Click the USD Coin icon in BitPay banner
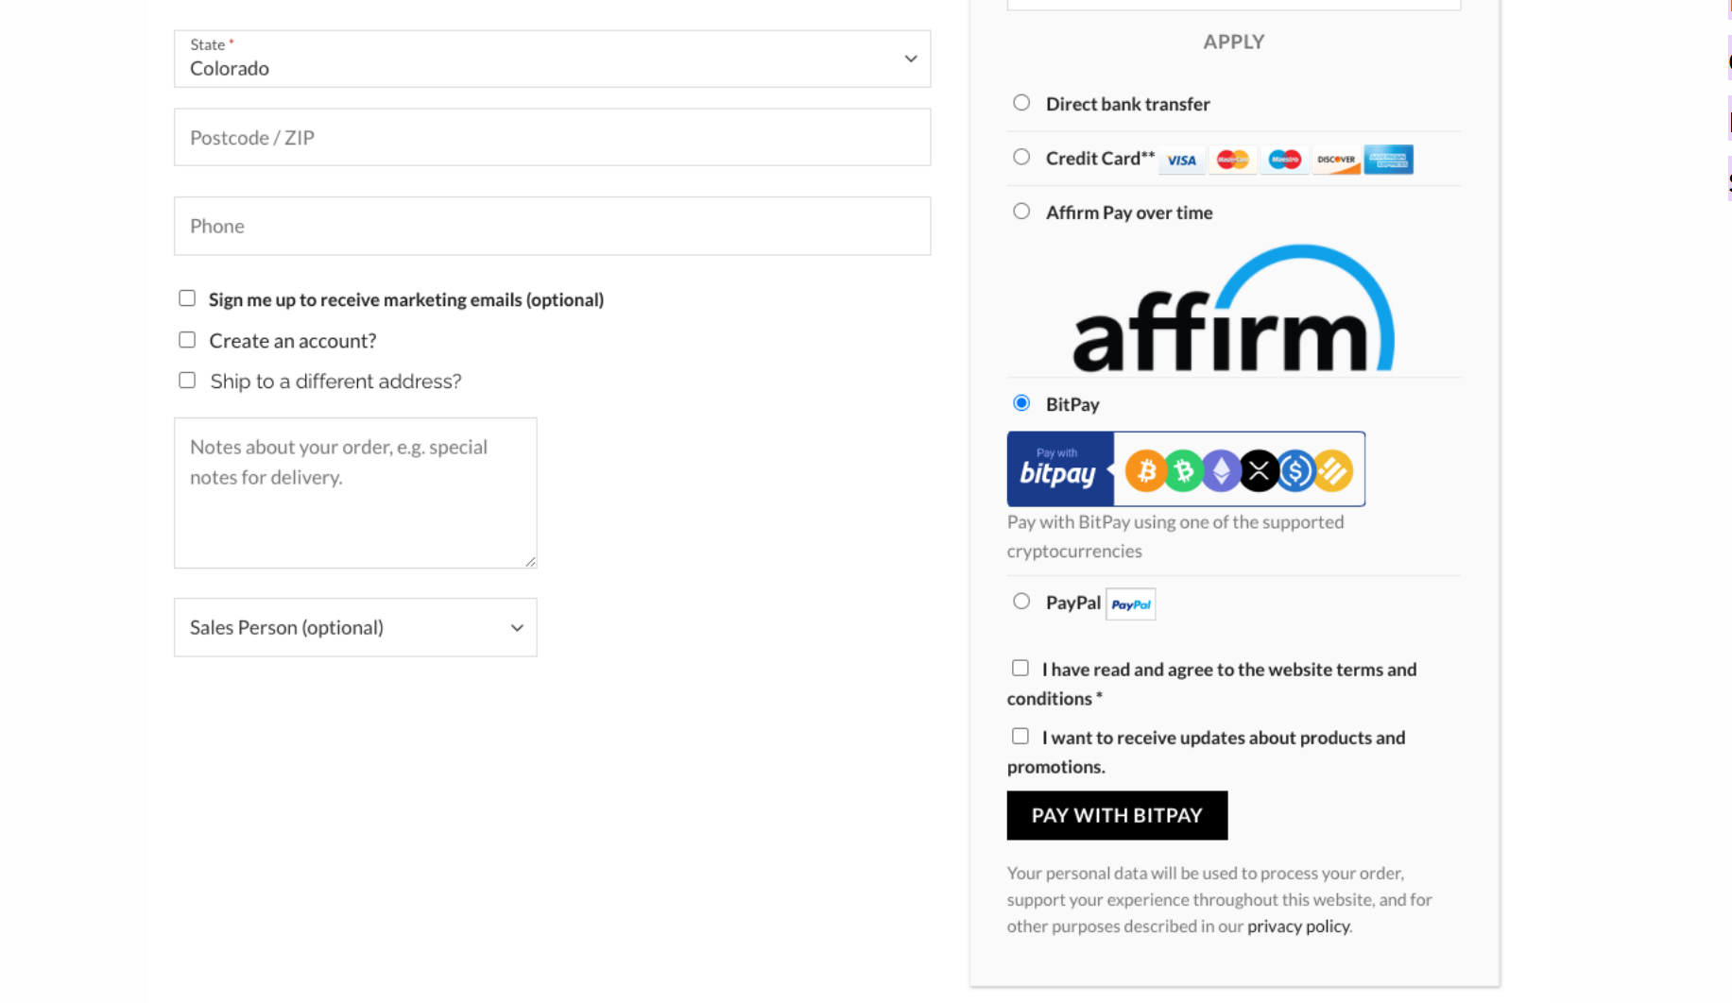The width and height of the screenshot is (1732, 1003). click(1295, 469)
